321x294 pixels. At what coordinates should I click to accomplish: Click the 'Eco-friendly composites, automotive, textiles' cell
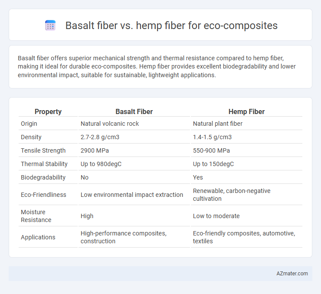pos(244,237)
